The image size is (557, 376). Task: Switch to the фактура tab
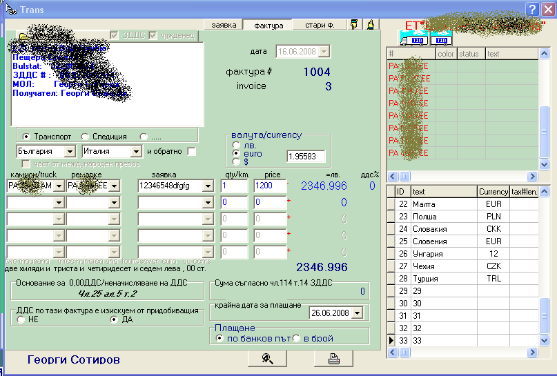coord(268,26)
